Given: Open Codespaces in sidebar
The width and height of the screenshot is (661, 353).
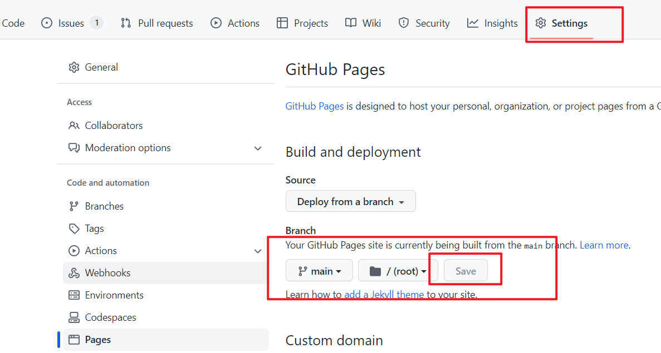Looking at the screenshot, I should (x=166, y=317).
